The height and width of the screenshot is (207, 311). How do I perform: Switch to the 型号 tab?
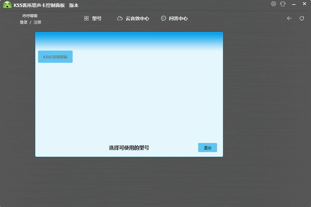pyautogui.click(x=92, y=18)
